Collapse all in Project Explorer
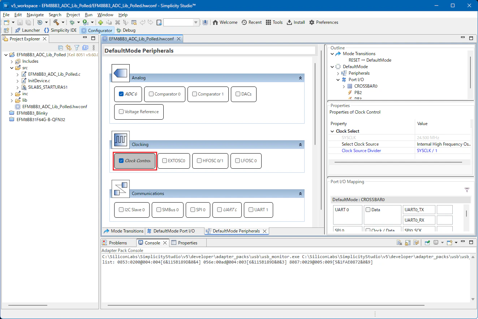 pyautogui.click(x=60, y=48)
